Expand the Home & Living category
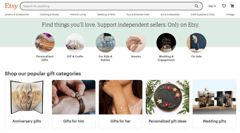This screenshot has width=240, height=133. click(78, 15)
